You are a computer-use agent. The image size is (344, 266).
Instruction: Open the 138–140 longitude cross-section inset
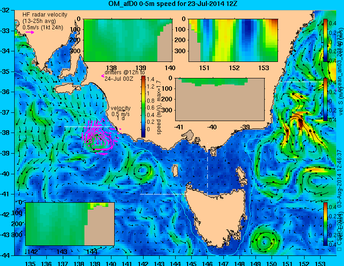pos(128,40)
